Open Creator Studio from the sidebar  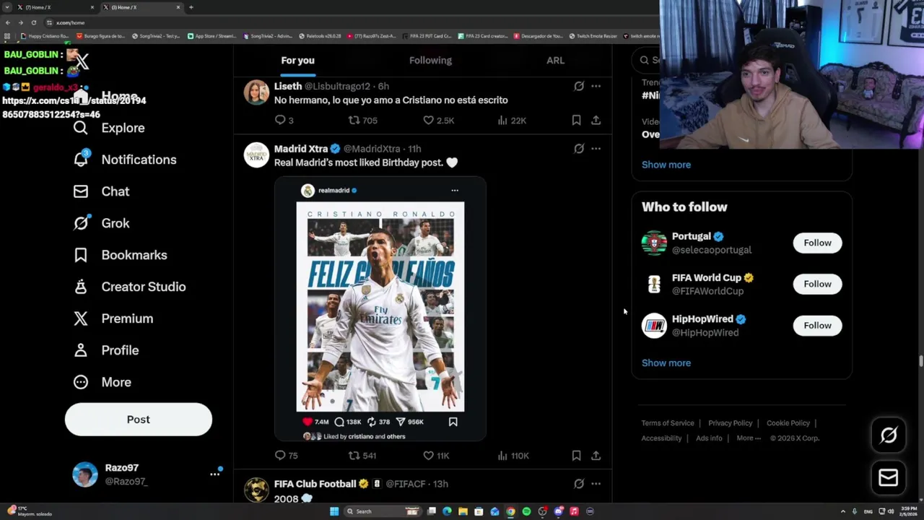tap(129, 287)
